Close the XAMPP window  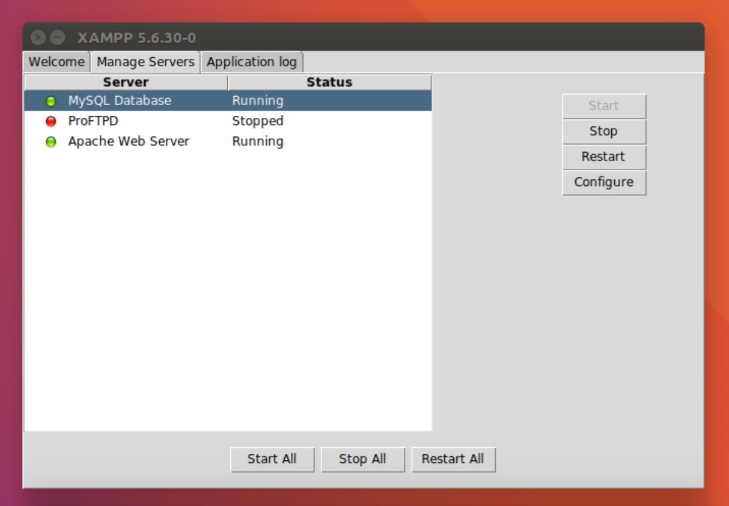point(38,38)
